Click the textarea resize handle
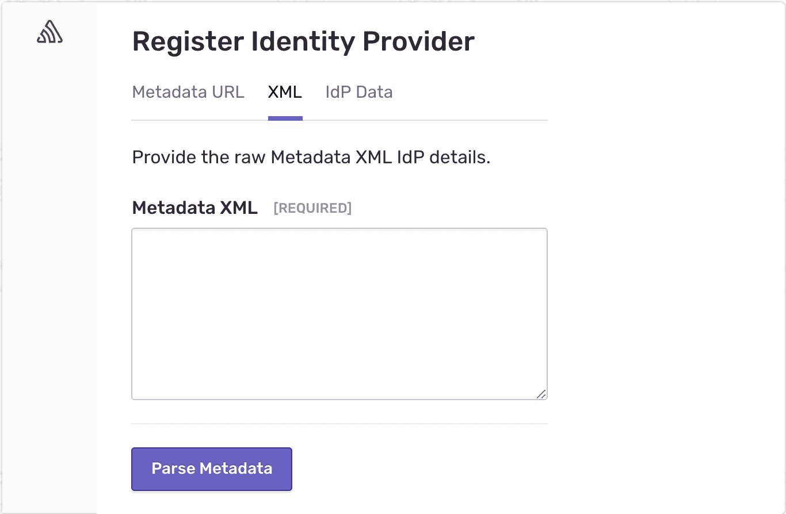 click(x=540, y=394)
